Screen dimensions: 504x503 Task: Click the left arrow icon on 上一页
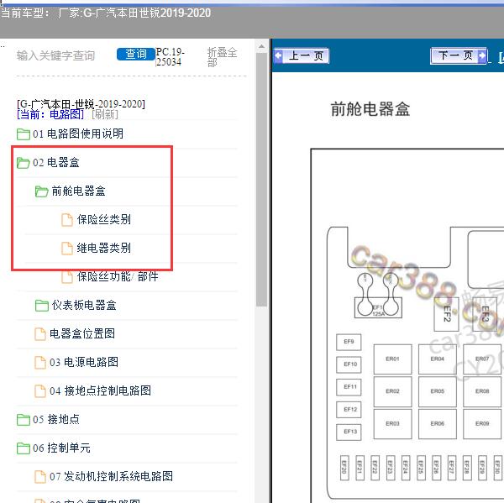tap(278, 56)
